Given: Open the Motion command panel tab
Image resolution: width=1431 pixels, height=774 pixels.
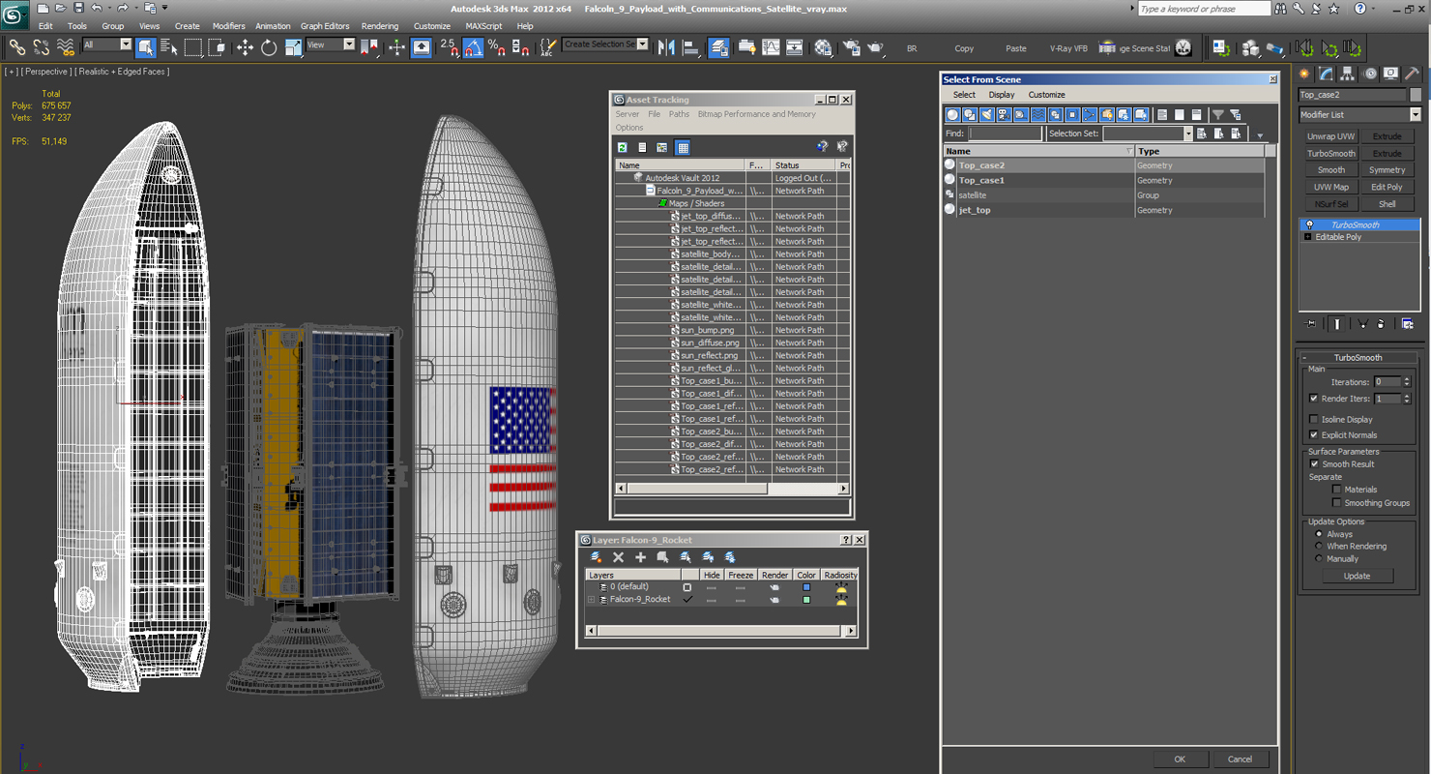Looking at the screenshot, I should [x=1370, y=74].
